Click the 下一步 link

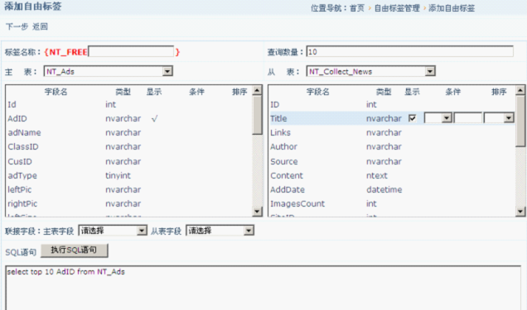click(x=17, y=26)
